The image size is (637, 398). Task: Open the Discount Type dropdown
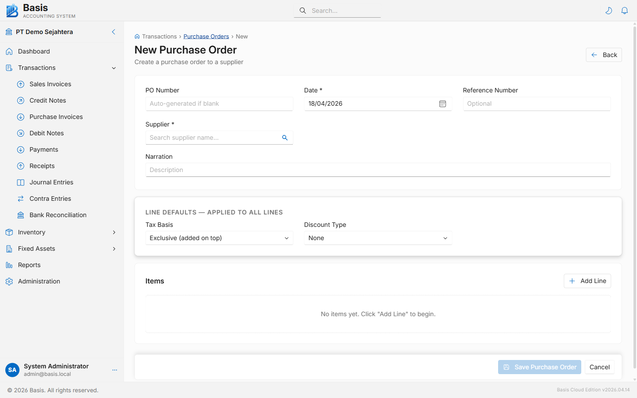(x=378, y=238)
